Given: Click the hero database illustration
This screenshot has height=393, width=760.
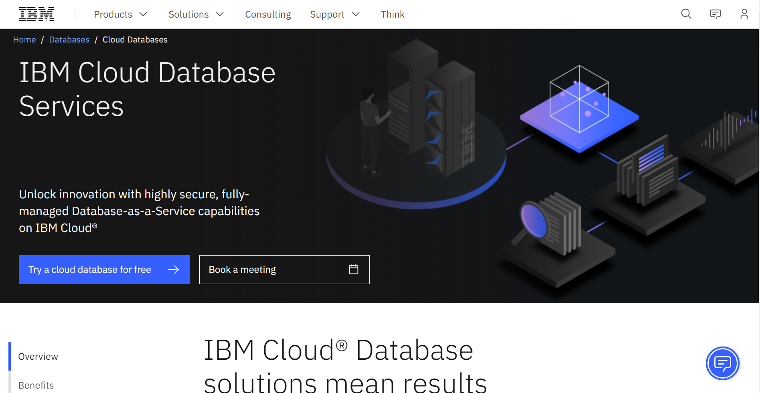Looking at the screenshot, I should coord(541,168).
